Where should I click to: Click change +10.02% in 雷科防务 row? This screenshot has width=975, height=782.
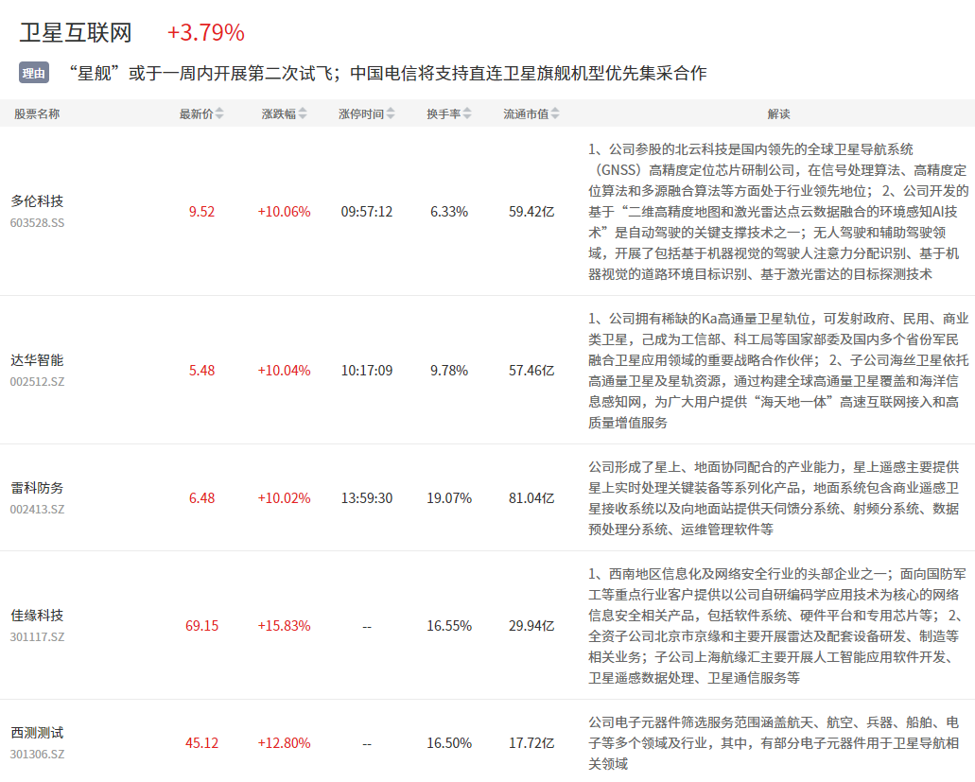click(284, 498)
